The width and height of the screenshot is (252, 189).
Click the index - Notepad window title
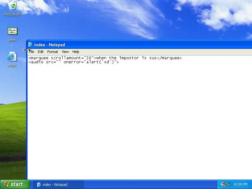50,45
